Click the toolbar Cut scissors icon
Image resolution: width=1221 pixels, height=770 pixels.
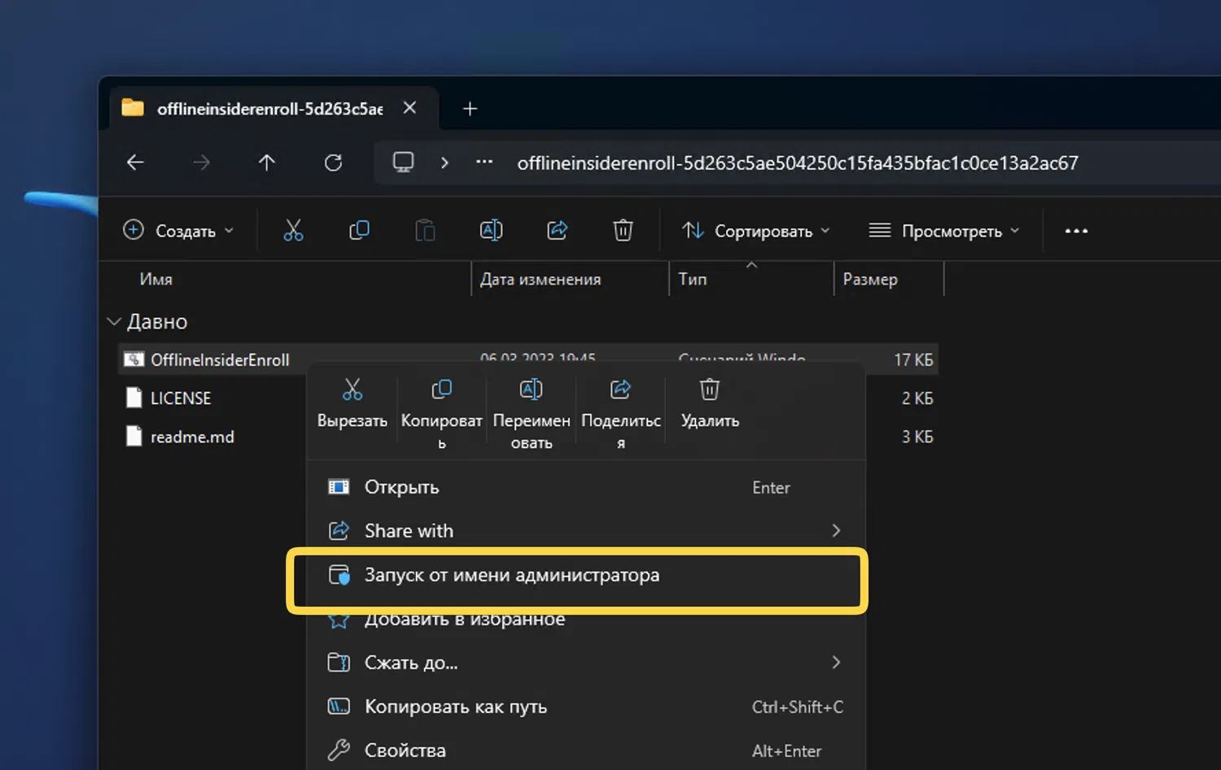pos(293,231)
